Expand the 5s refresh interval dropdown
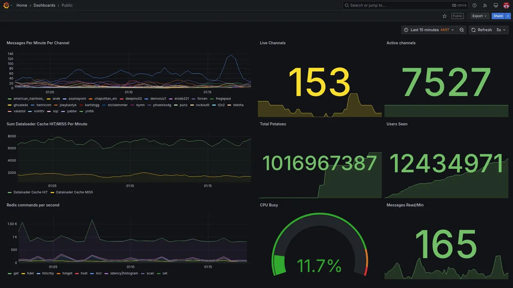This screenshot has height=288, width=513. pyautogui.click(x=501, y=30)
